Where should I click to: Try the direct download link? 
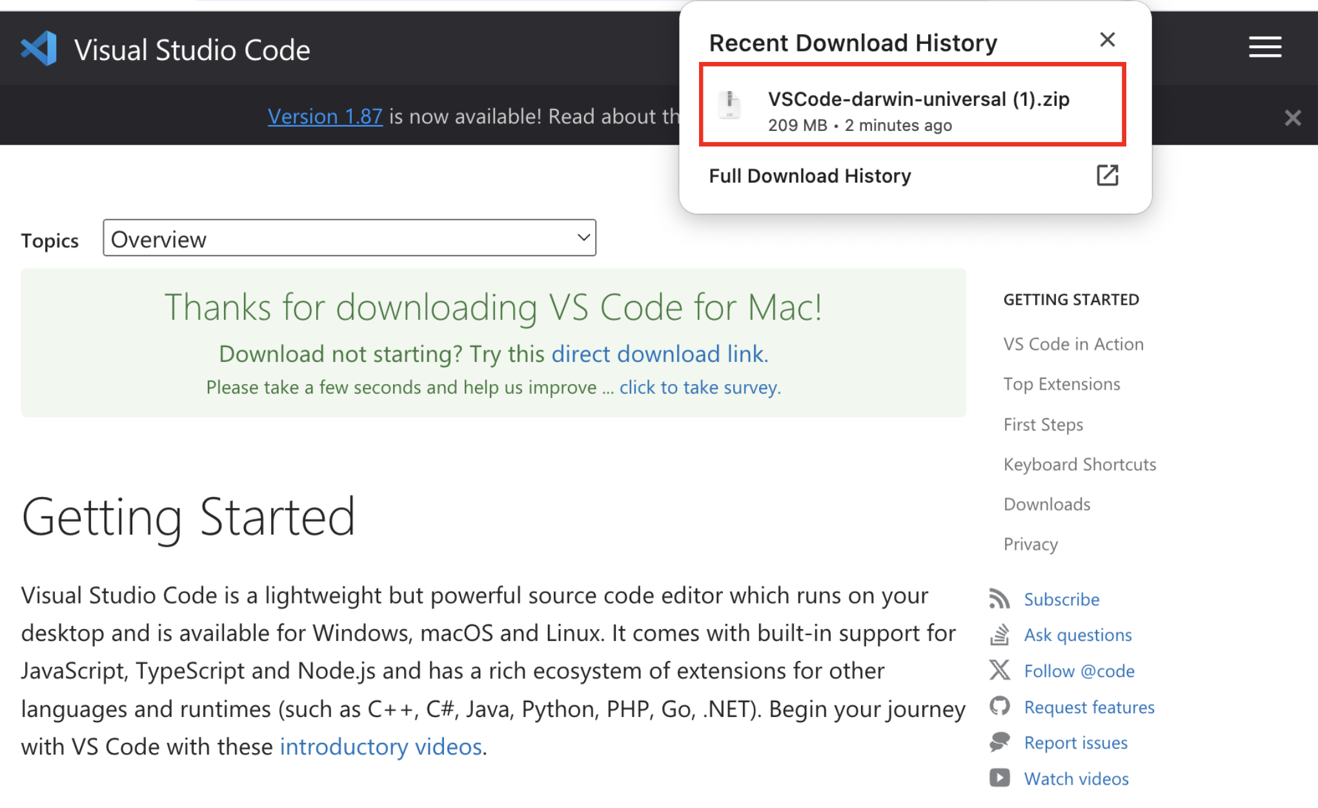(657, 354)
